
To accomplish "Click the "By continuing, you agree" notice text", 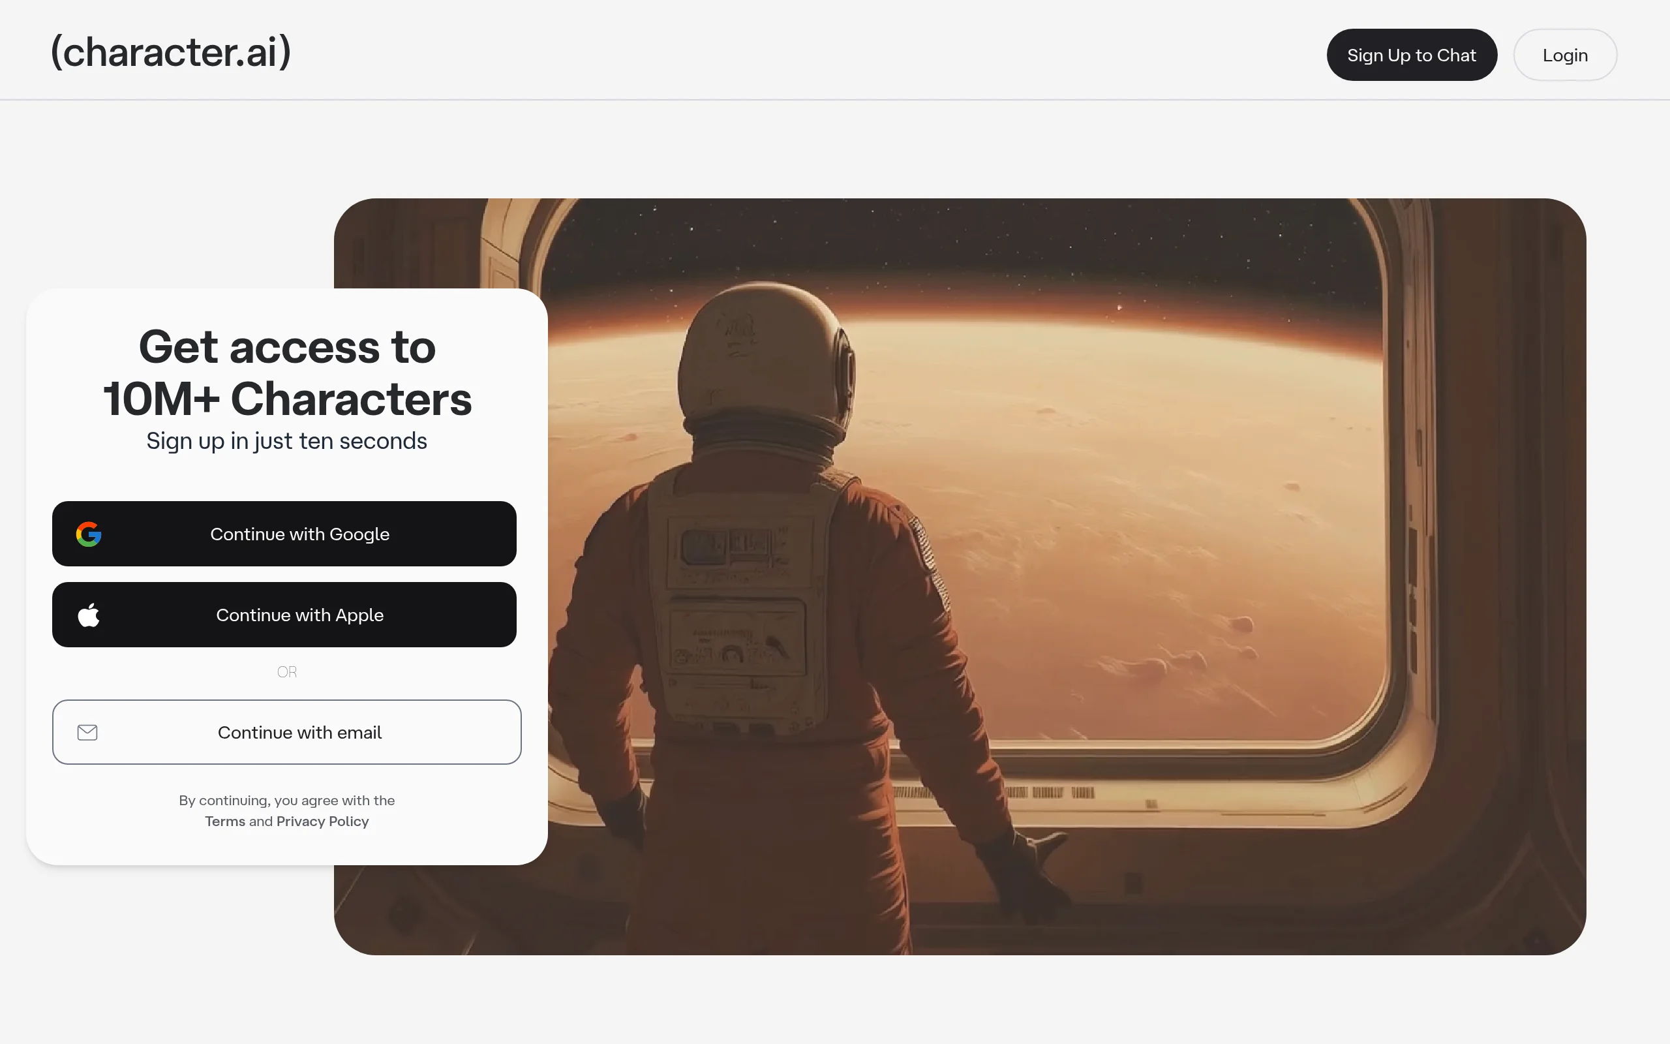I will [286, 800].
